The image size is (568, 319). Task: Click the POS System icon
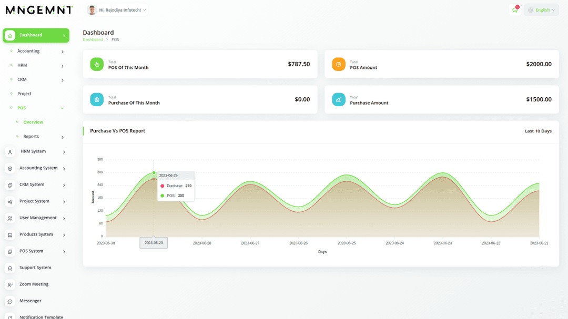(x=10, y=252)
